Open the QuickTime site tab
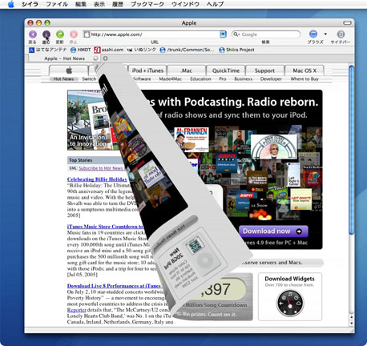The width and height of the screenshot is (367, 346). 226,70
